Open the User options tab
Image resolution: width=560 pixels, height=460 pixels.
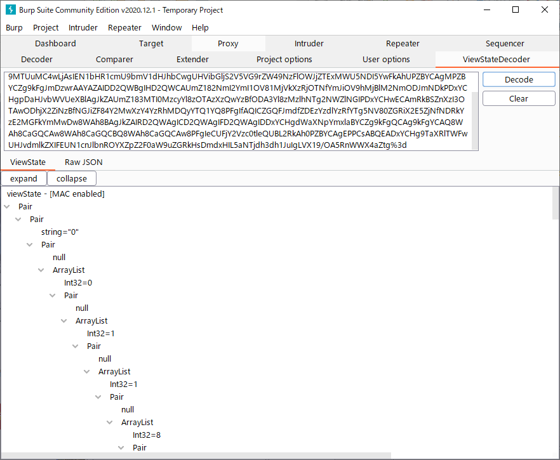[x=386, y=59]
